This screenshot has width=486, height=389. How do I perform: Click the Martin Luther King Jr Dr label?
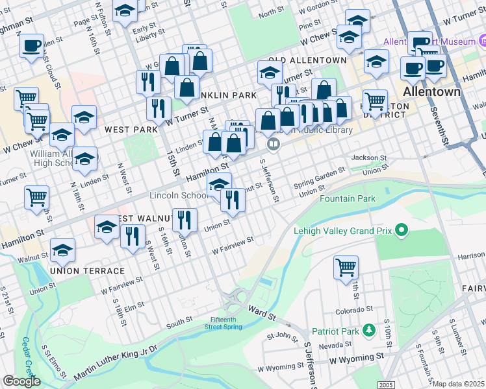point(116,362)
